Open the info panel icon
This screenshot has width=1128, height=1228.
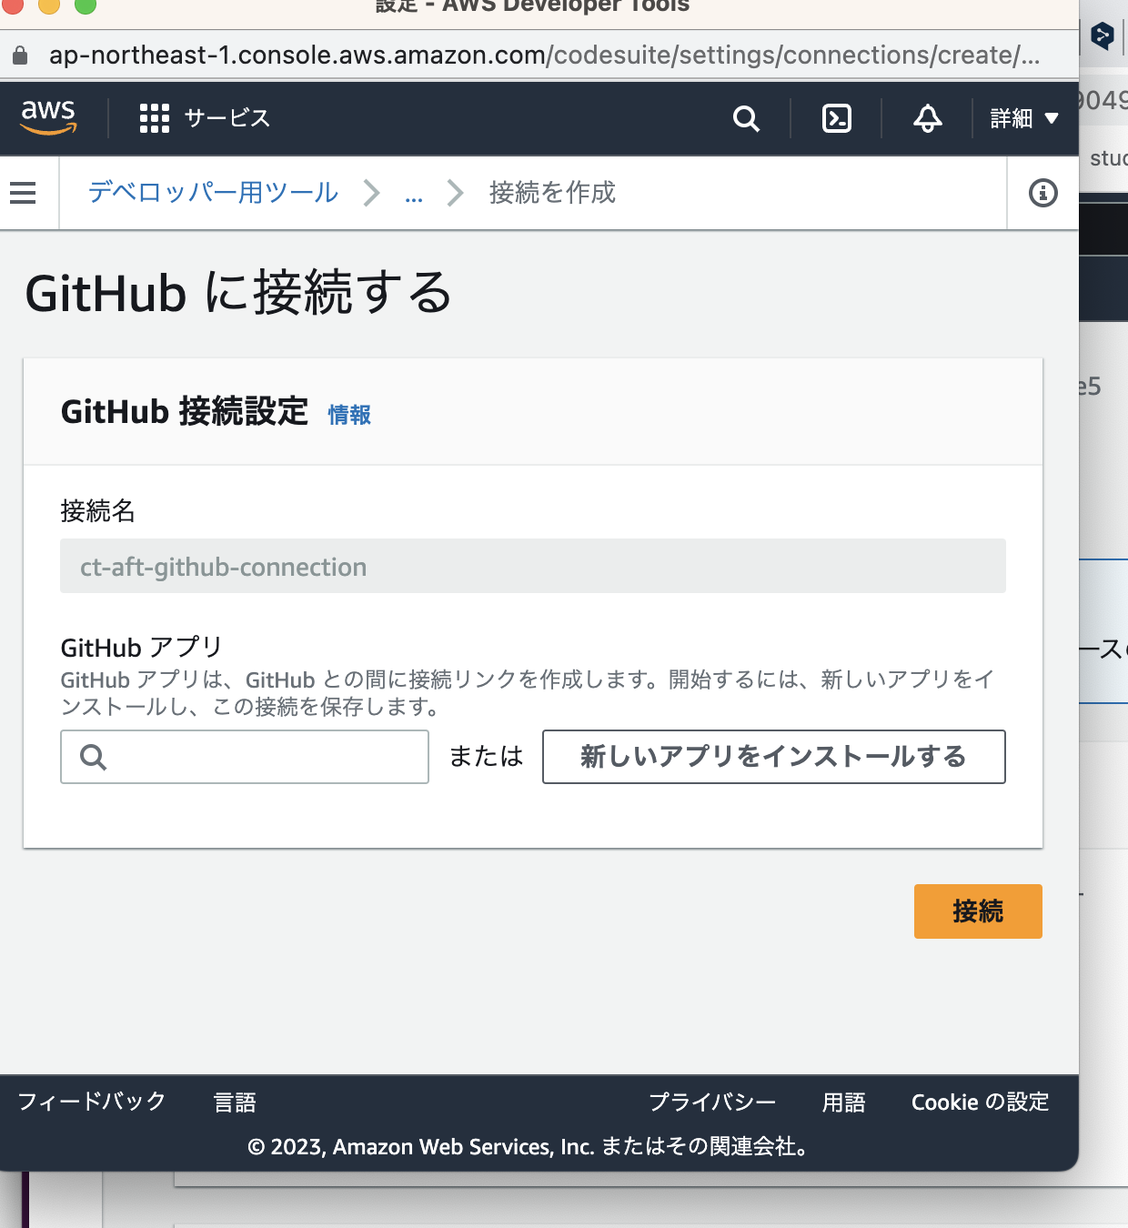[x=1043, y=193]
